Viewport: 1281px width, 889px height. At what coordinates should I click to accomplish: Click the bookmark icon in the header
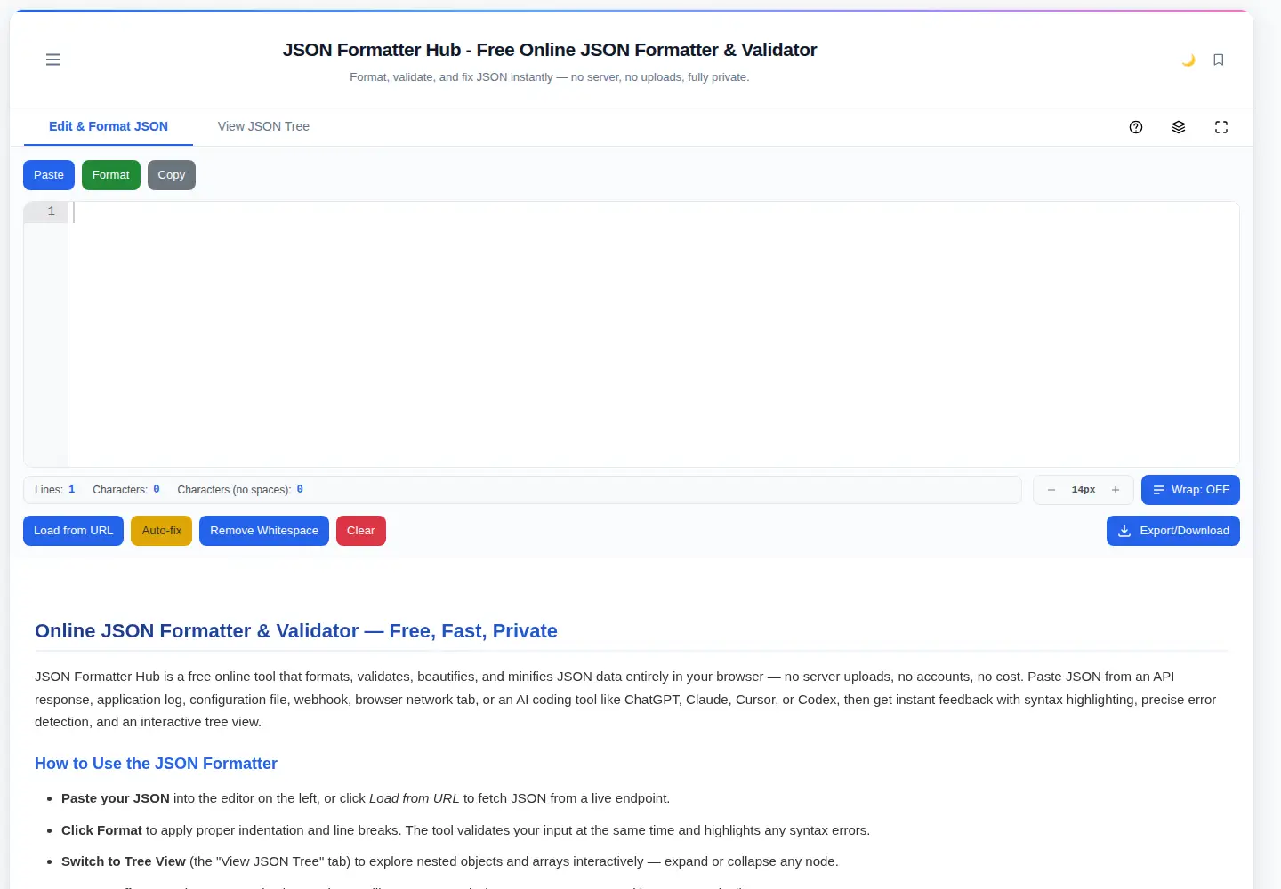1219,60
